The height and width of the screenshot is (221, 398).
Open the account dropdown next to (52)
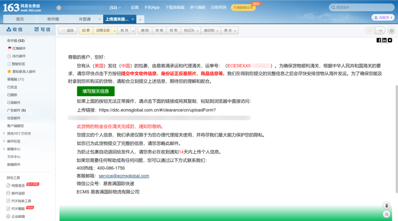(x=120, y=8)
